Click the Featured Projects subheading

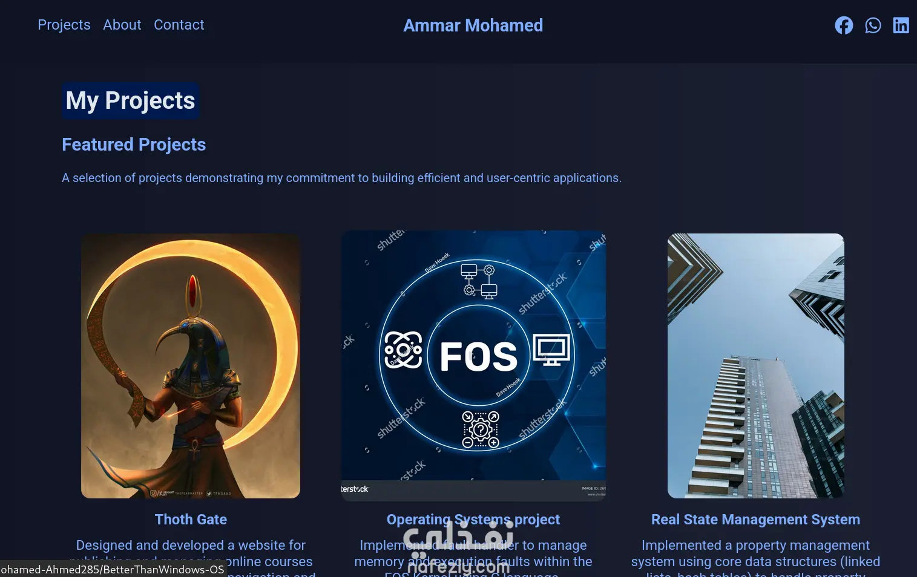click(134, 145)
